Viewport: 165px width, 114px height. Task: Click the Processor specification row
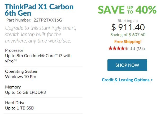click(x=43, y=56)
